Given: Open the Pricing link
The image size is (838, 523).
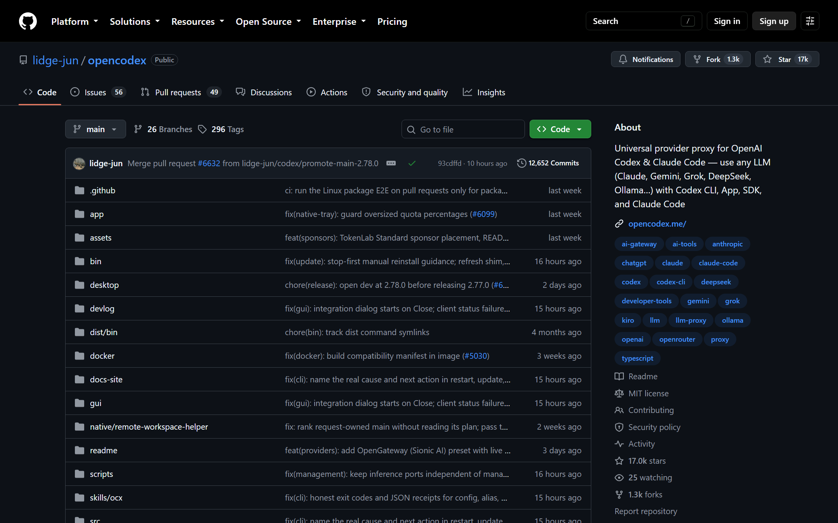Looking at the screenshot, I should point(392,21).
